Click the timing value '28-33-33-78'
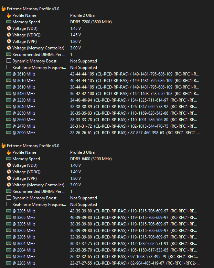 coord(81,119)
